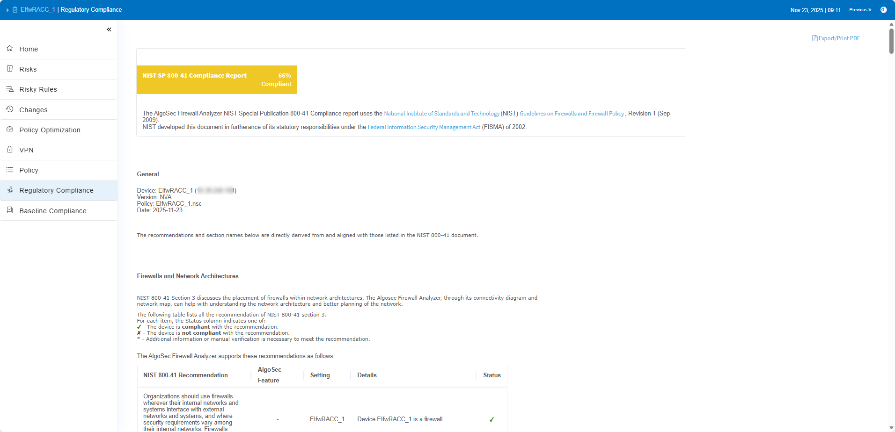Click the Baseline Compliance icon

pos(10,210)
